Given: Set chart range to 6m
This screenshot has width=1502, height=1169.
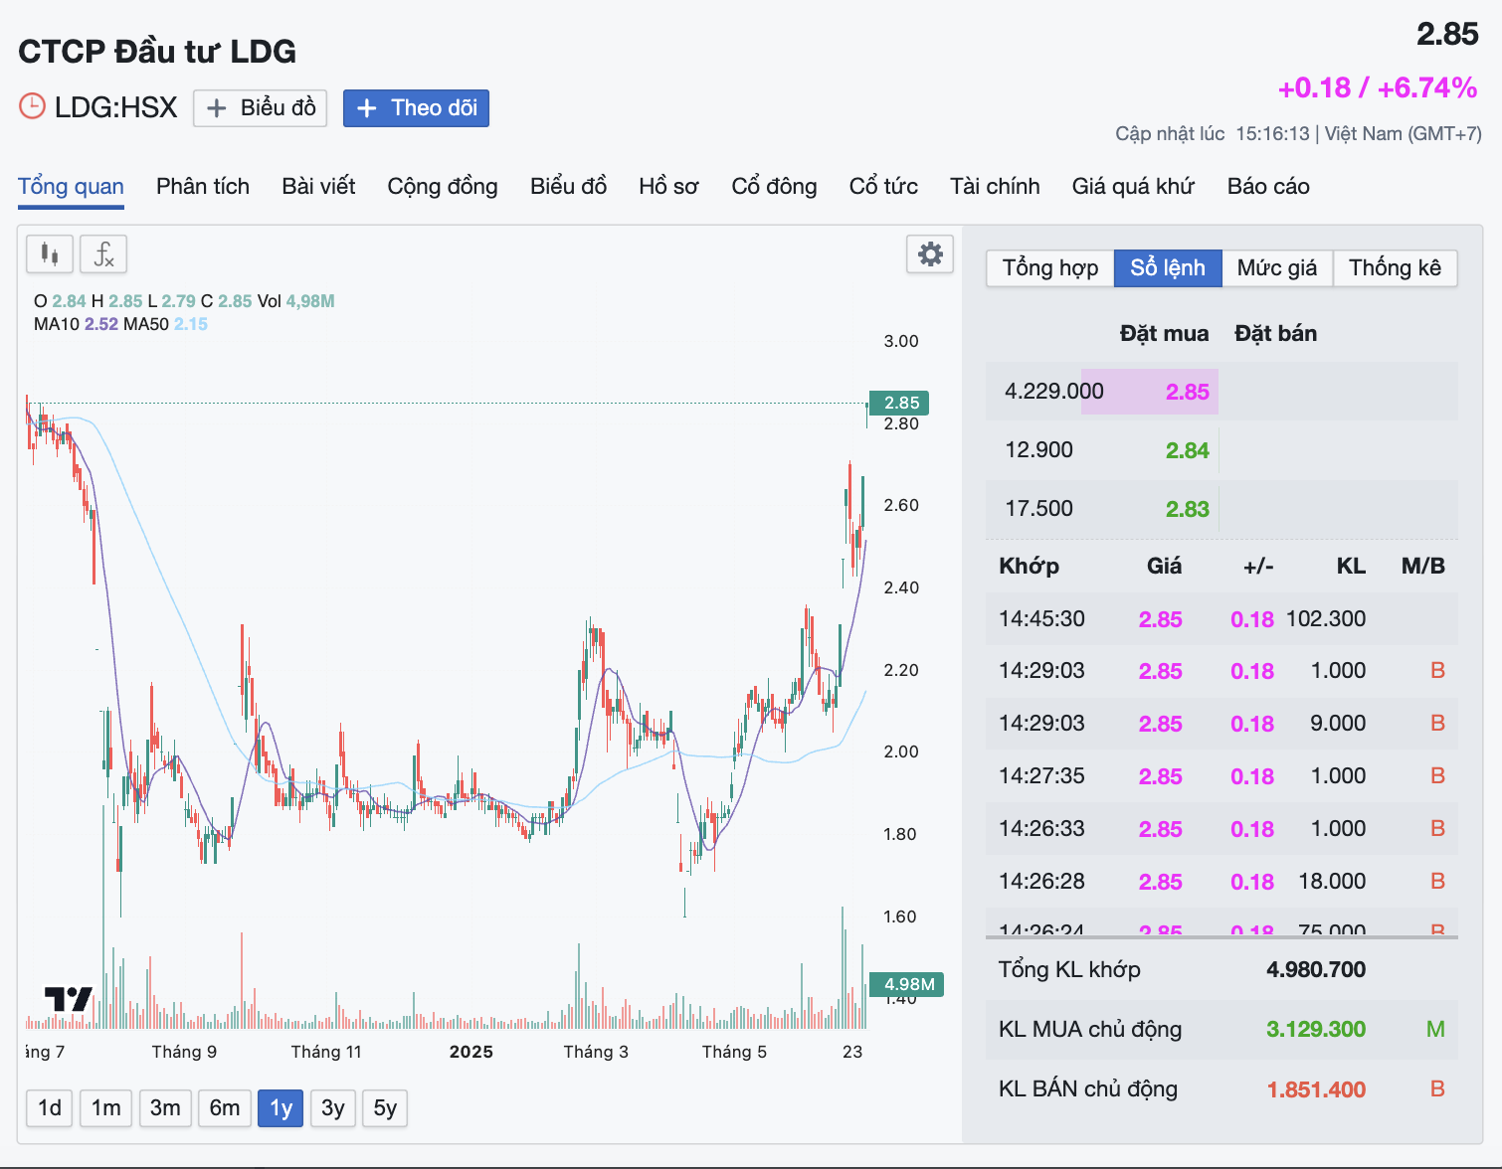Looking at the screenshot, I should (225, 1108).
